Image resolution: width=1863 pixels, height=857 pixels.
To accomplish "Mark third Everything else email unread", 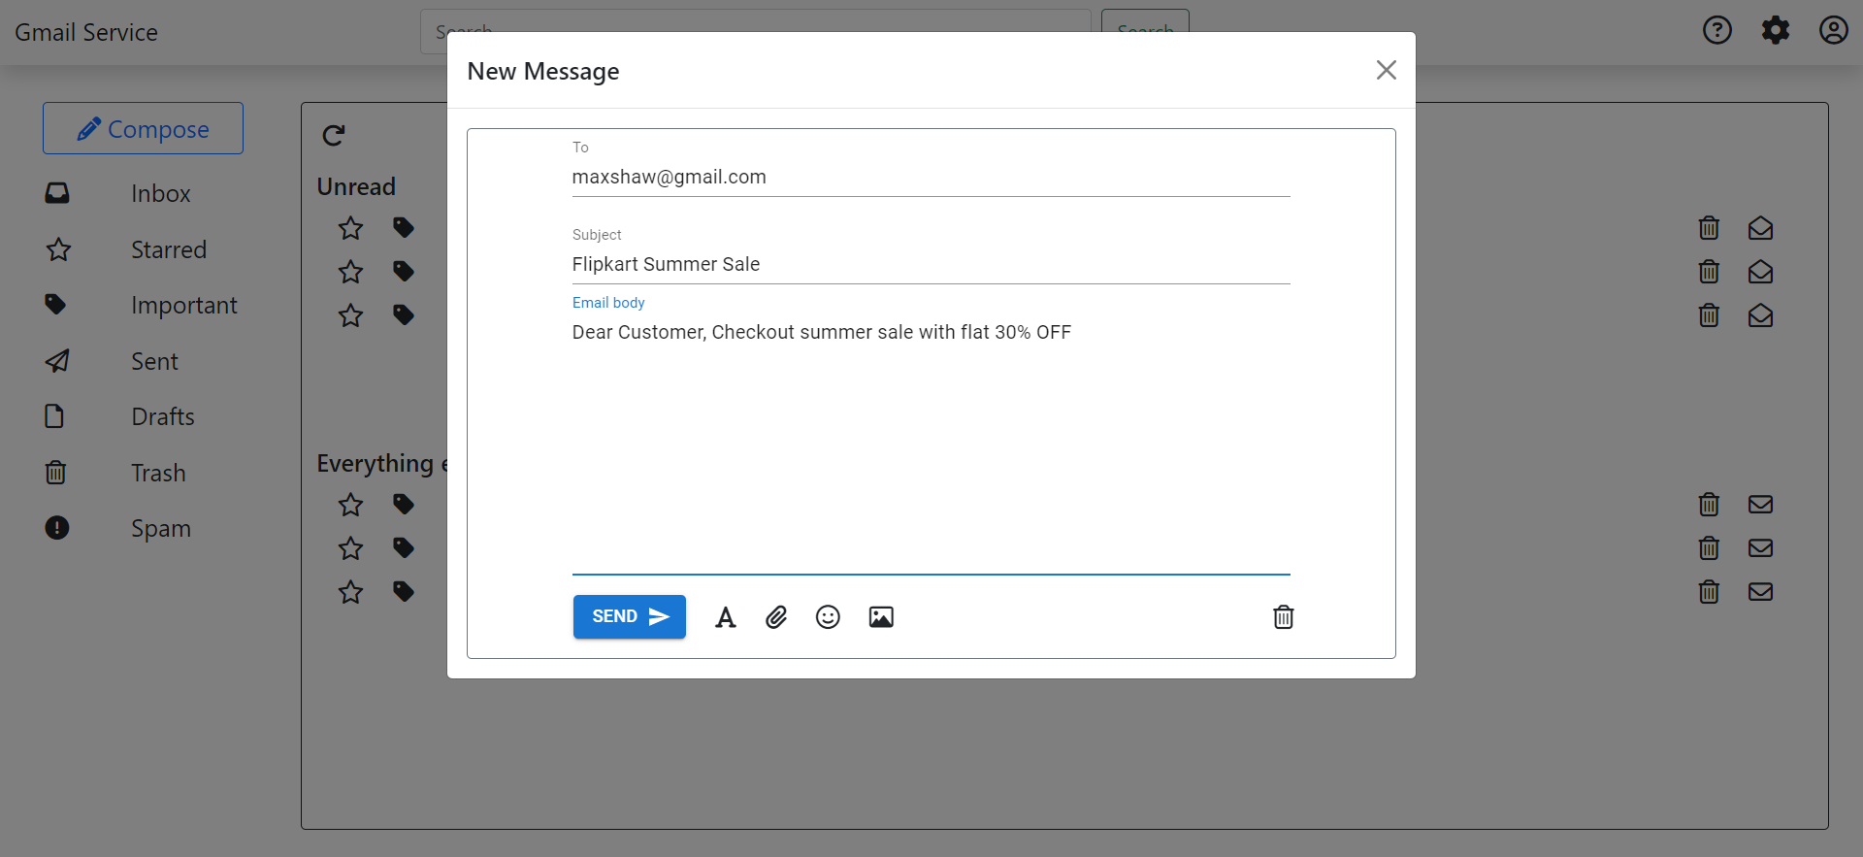I will tap(1760, 592).
